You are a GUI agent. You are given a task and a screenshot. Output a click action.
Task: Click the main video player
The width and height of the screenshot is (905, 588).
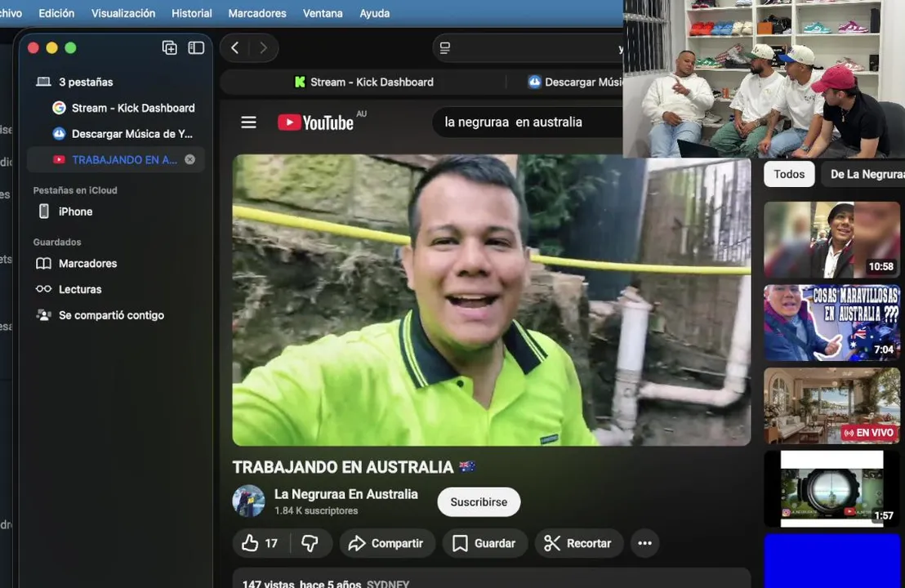pyautogui.click(x=491, y=300)
